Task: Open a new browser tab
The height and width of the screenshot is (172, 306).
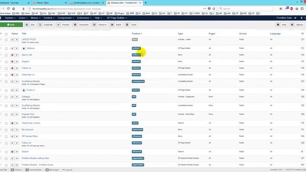Action: [x=145, y=3]
